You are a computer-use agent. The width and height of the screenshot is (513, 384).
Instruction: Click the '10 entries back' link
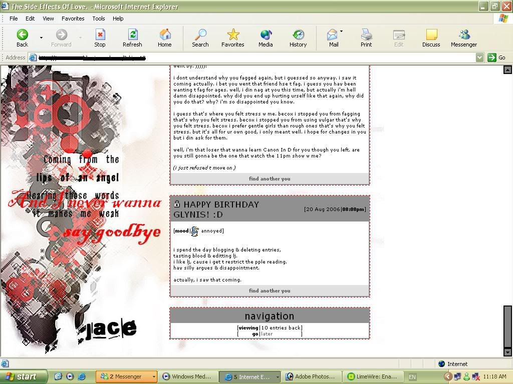[x=281, y=328]
